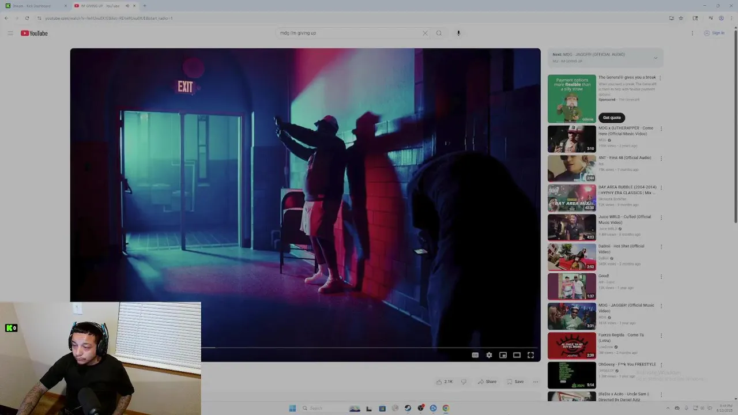Open Juice WRLD - Cuffed video title

coord(624,220)
